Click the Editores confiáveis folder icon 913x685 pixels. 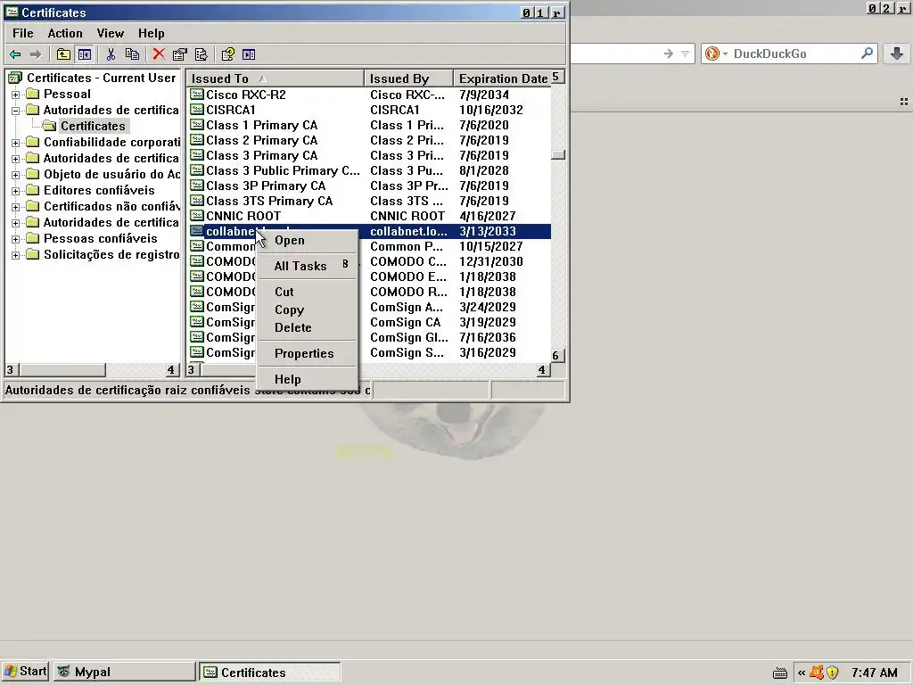[33, 191]
